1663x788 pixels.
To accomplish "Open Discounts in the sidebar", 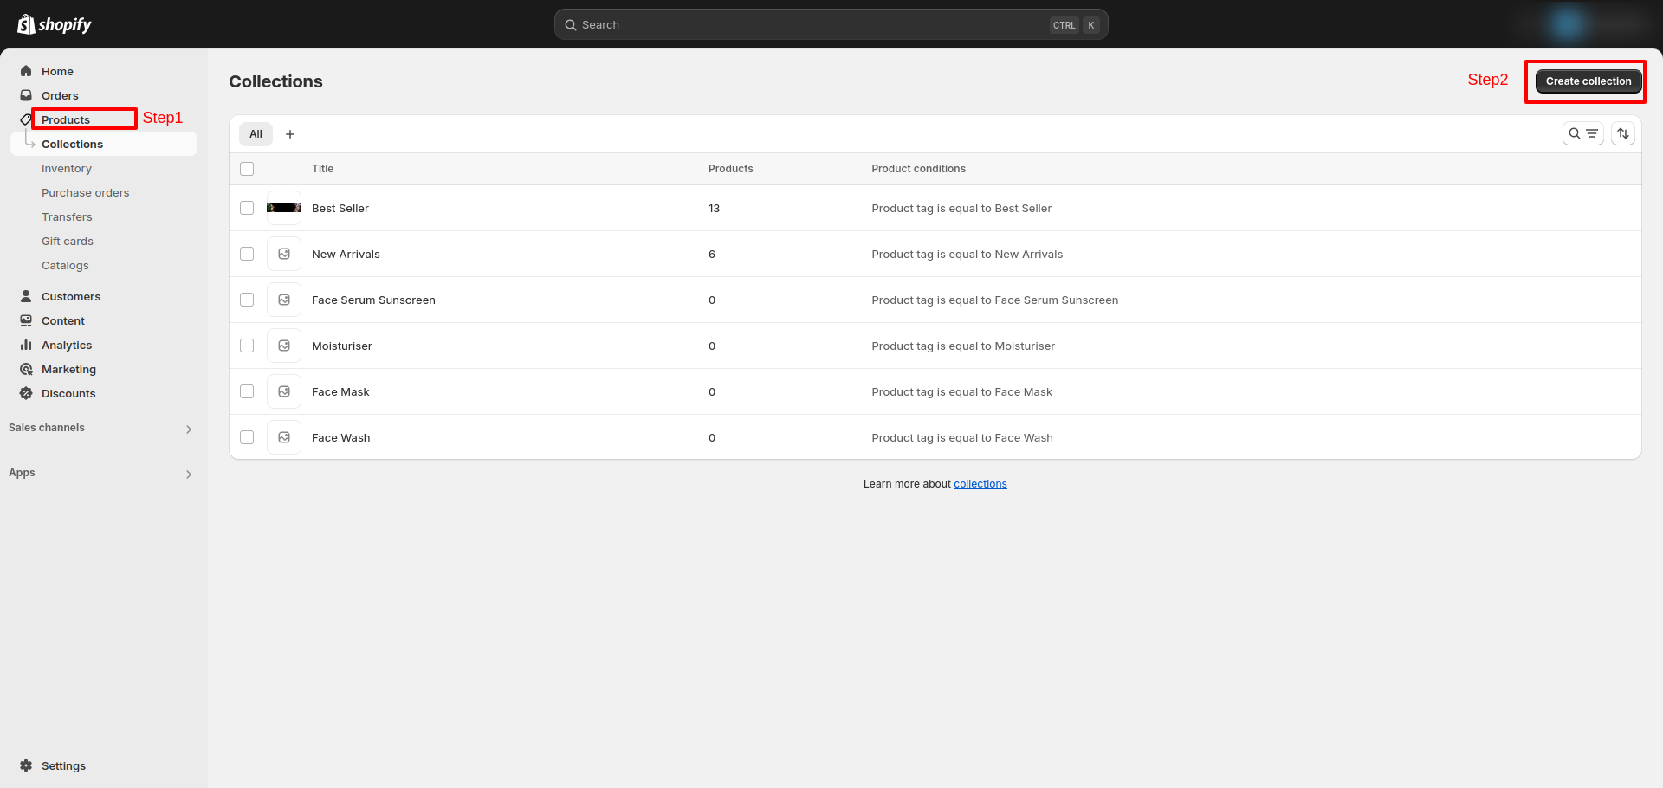I will 68,393.
